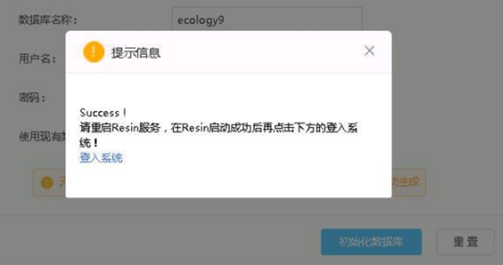
Task: Click the orange exclamation icon in dialog header
Action: coord(93,51)
